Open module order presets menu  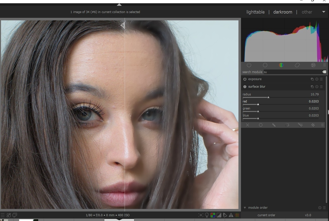pyautogui.click(x=324, y=208)
